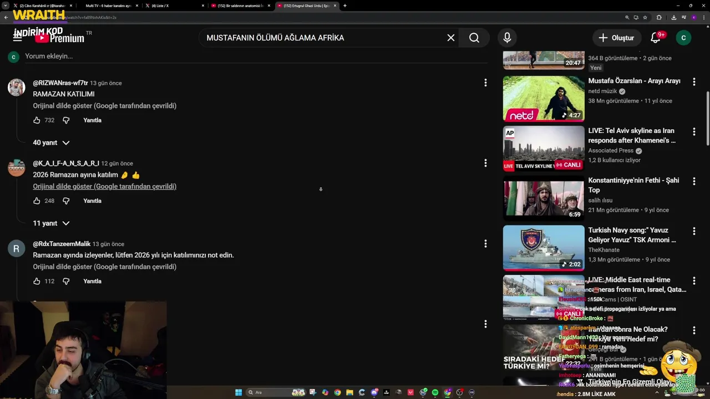Expand 40 yanıt replies
This screenshot has width=710, height=399.
pos(51,142)
